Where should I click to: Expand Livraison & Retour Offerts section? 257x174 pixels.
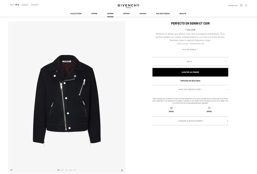190,121
